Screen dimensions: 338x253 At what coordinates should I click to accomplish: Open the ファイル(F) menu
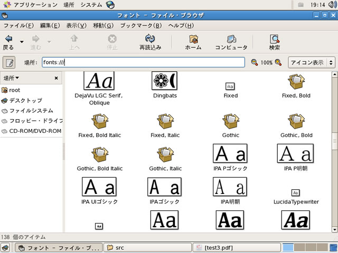point(18,25)
